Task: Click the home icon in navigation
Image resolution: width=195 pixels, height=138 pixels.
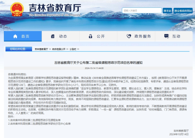Action: pyautogui.click(x=15, y=36)
